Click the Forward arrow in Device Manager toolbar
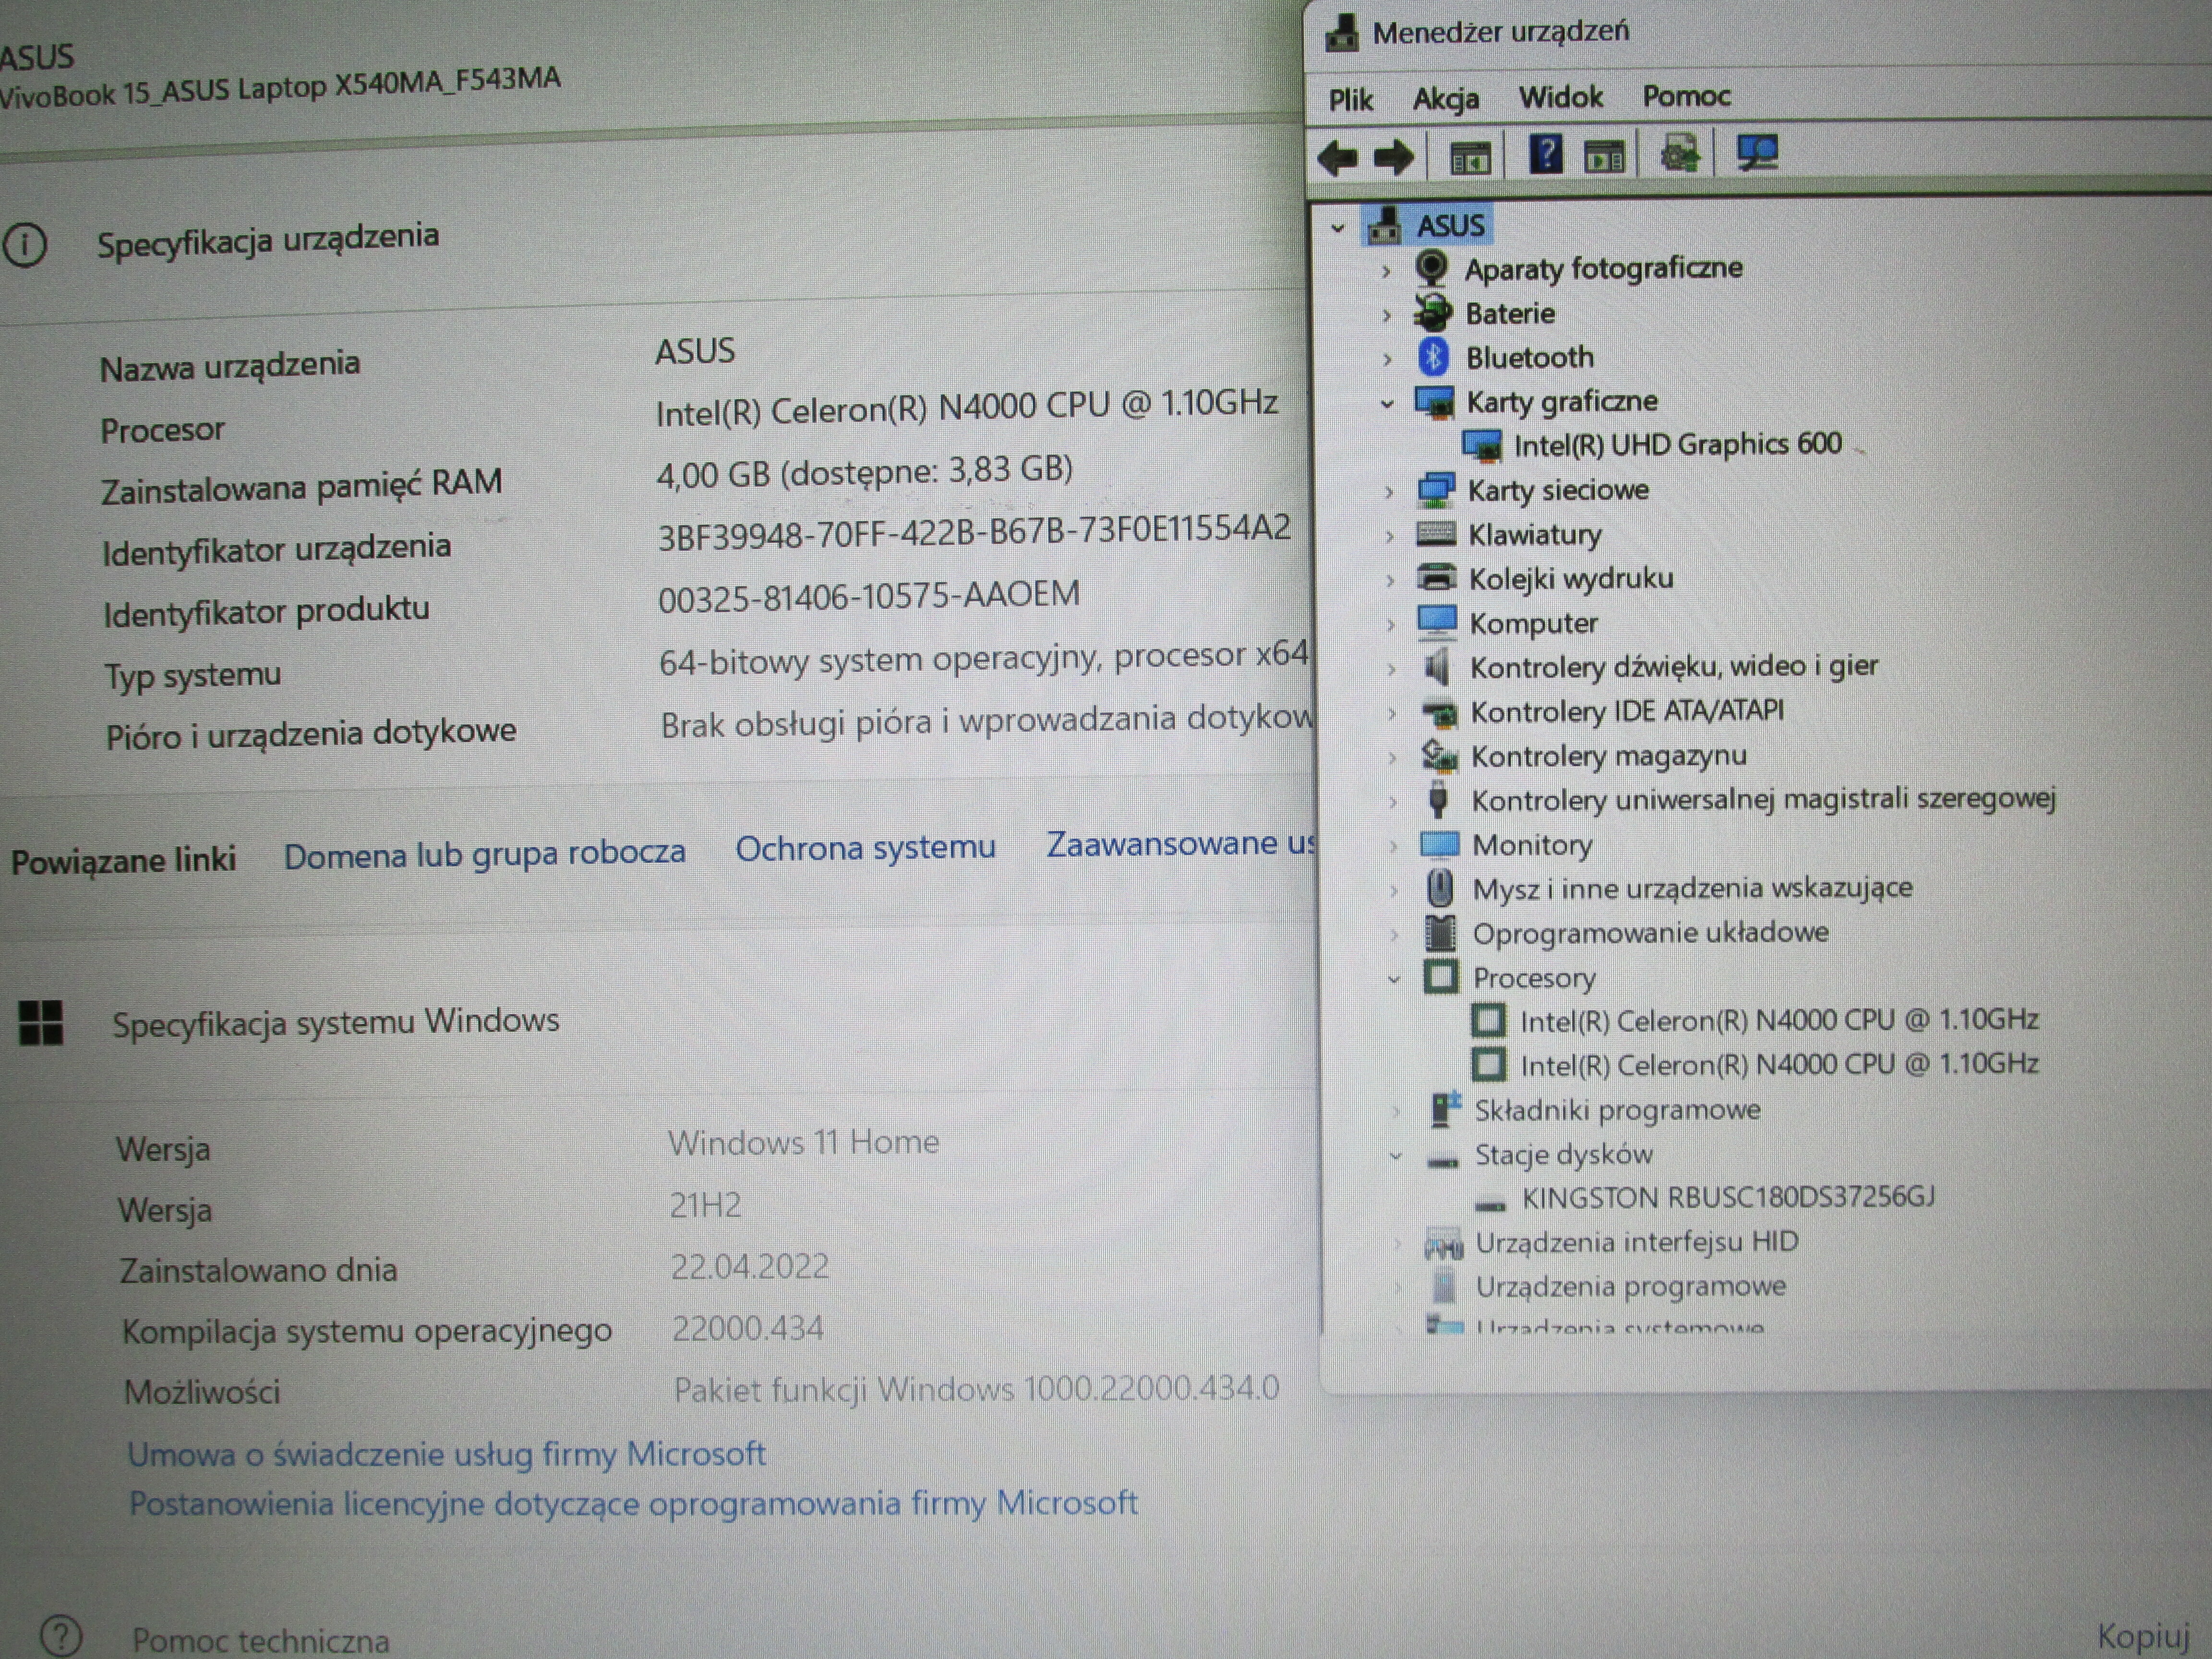 click(1394, 157)
